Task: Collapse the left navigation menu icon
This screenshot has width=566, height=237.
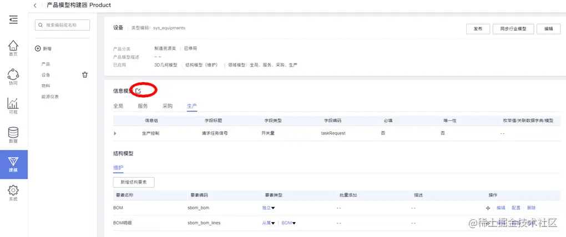Action: point(13,20)
